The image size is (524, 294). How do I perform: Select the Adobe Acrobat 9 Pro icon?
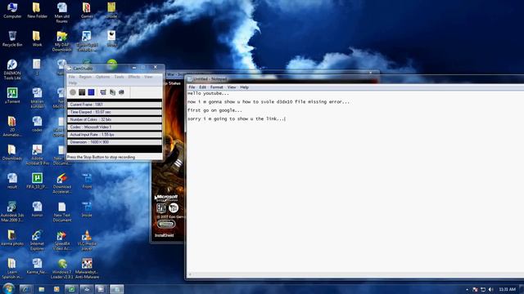(37, 155)
